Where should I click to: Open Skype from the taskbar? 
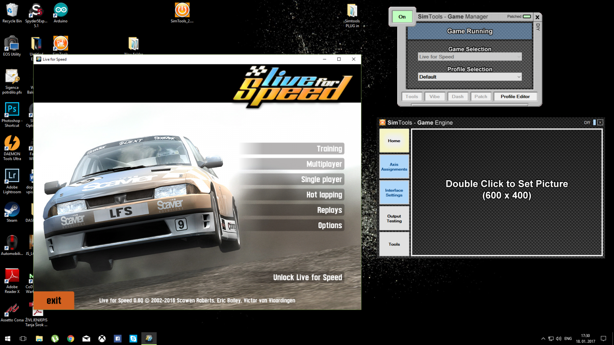[x=133, y=338]
